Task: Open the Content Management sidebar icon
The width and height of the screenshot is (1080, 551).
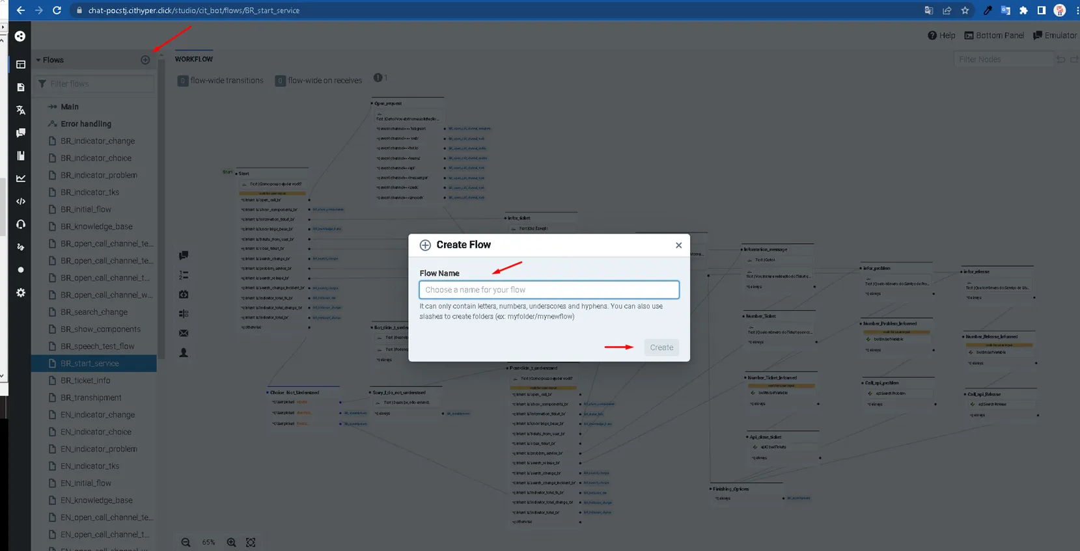Action: pos(21,87)
